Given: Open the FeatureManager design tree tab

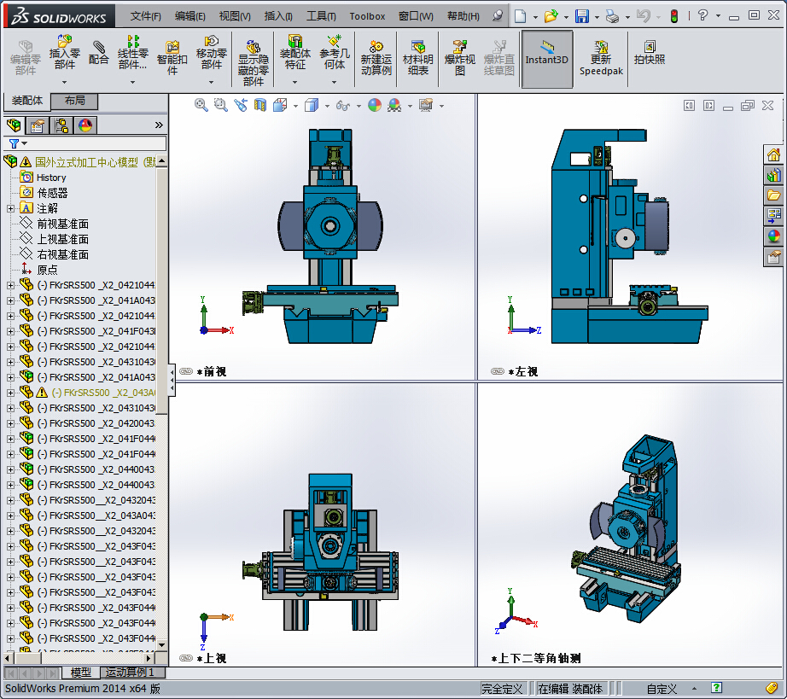Looking at the screenshot, I should 14,125.
